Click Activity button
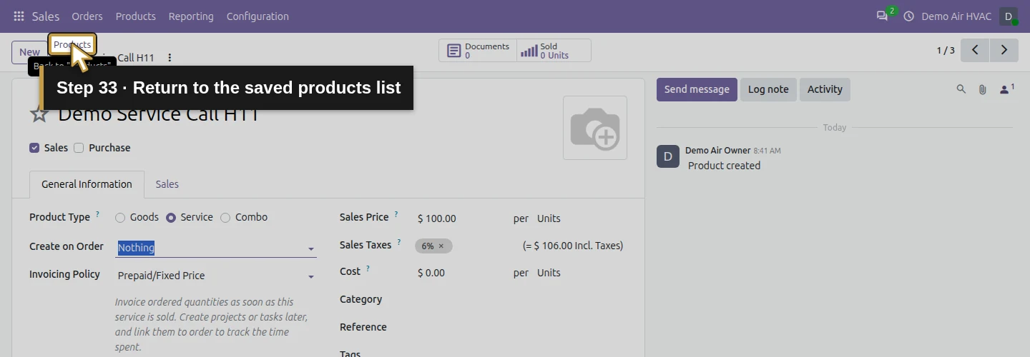This screenshot has width=1030, height=357. click(x=825, y=89)
